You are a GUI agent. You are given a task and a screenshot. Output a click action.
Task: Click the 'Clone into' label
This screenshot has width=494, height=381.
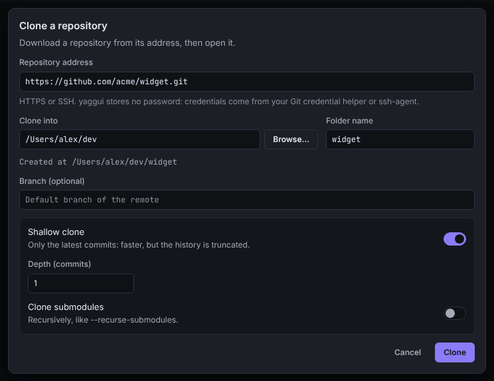click(x=39, y=121)
